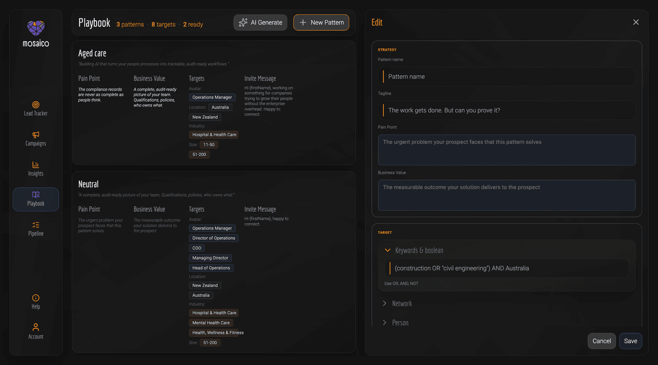Click Aged care New Zealand tag

coord(205,117)
